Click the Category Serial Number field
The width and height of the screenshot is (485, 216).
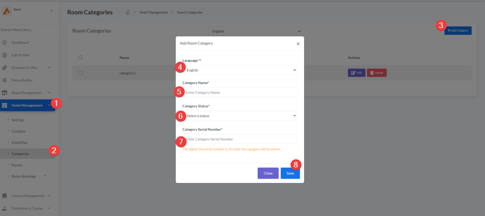(241, 139)
